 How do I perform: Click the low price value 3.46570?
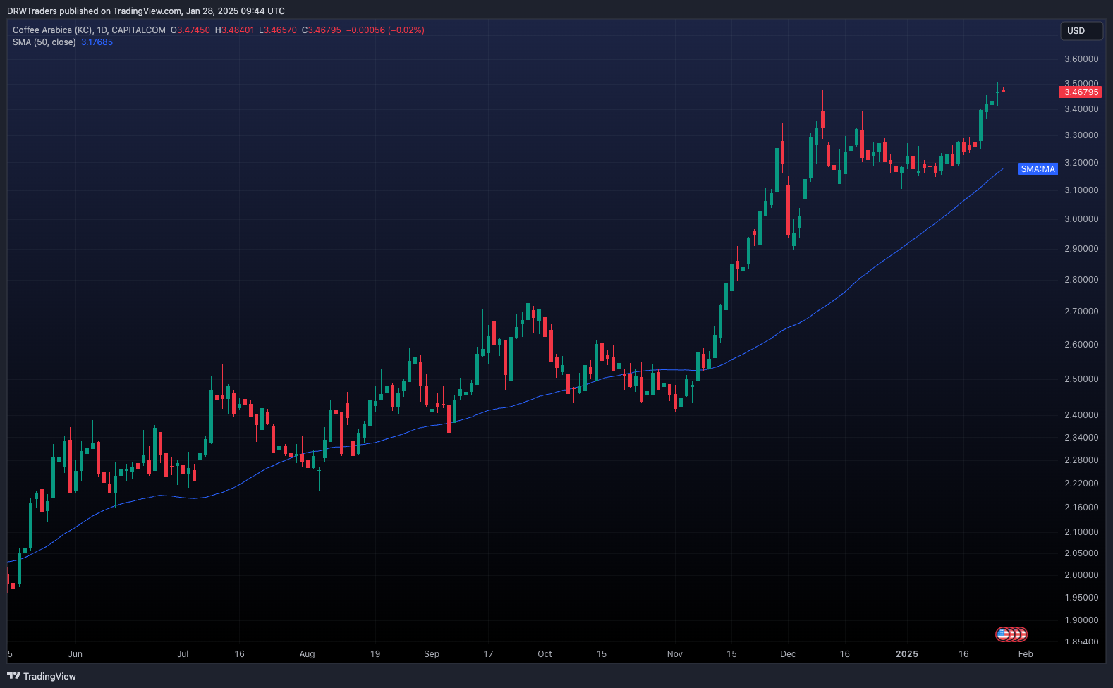(280, 30)
